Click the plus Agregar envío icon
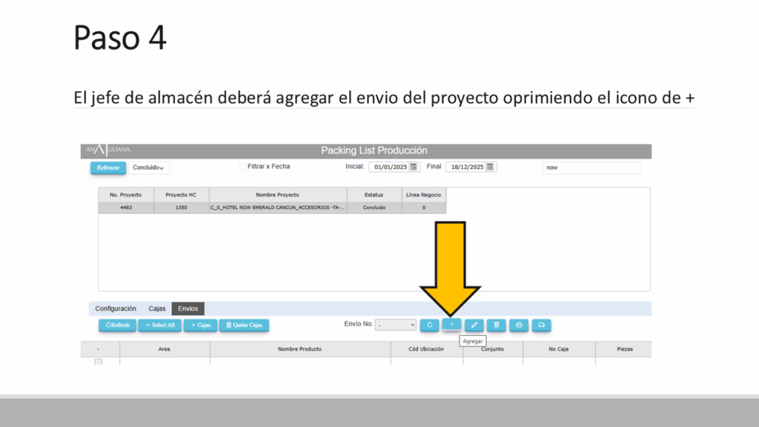 [x=451, y=325]
